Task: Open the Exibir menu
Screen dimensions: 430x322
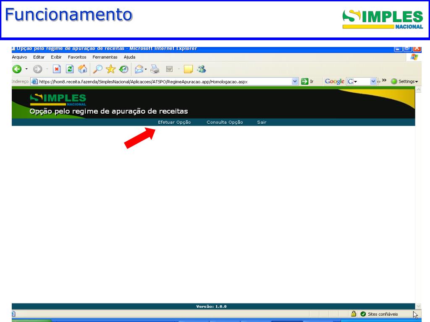Action: 56,57
